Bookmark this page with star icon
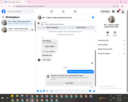This screenshot has width=128, height=102. pos(117,6)
